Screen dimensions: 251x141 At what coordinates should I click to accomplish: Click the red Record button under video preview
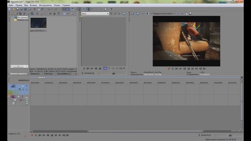(x=169, y=69)
